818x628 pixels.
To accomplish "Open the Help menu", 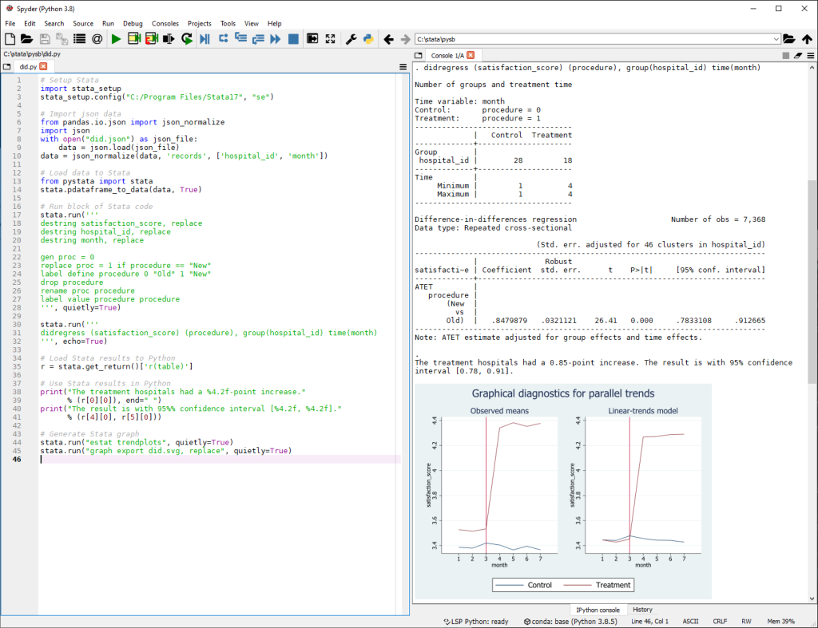I will click(275, 23).
